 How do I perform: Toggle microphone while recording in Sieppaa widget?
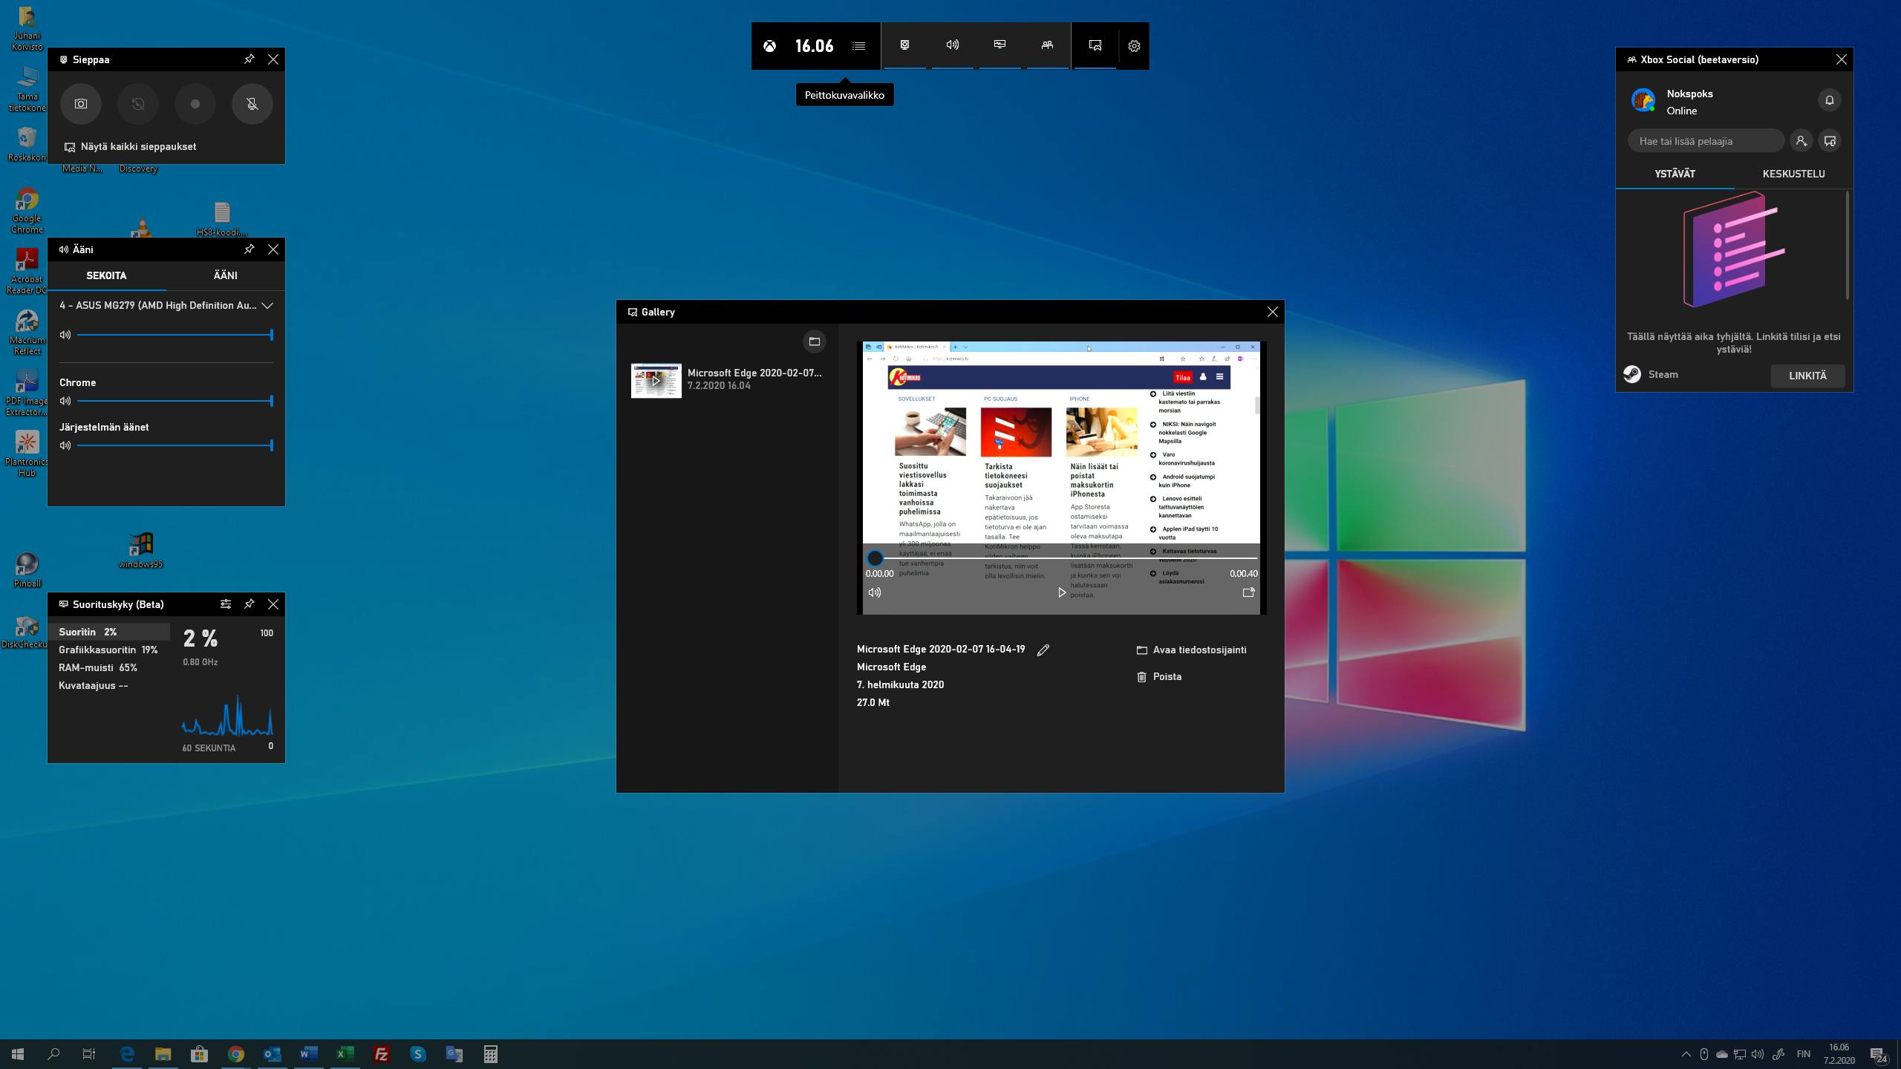point(252,104)
